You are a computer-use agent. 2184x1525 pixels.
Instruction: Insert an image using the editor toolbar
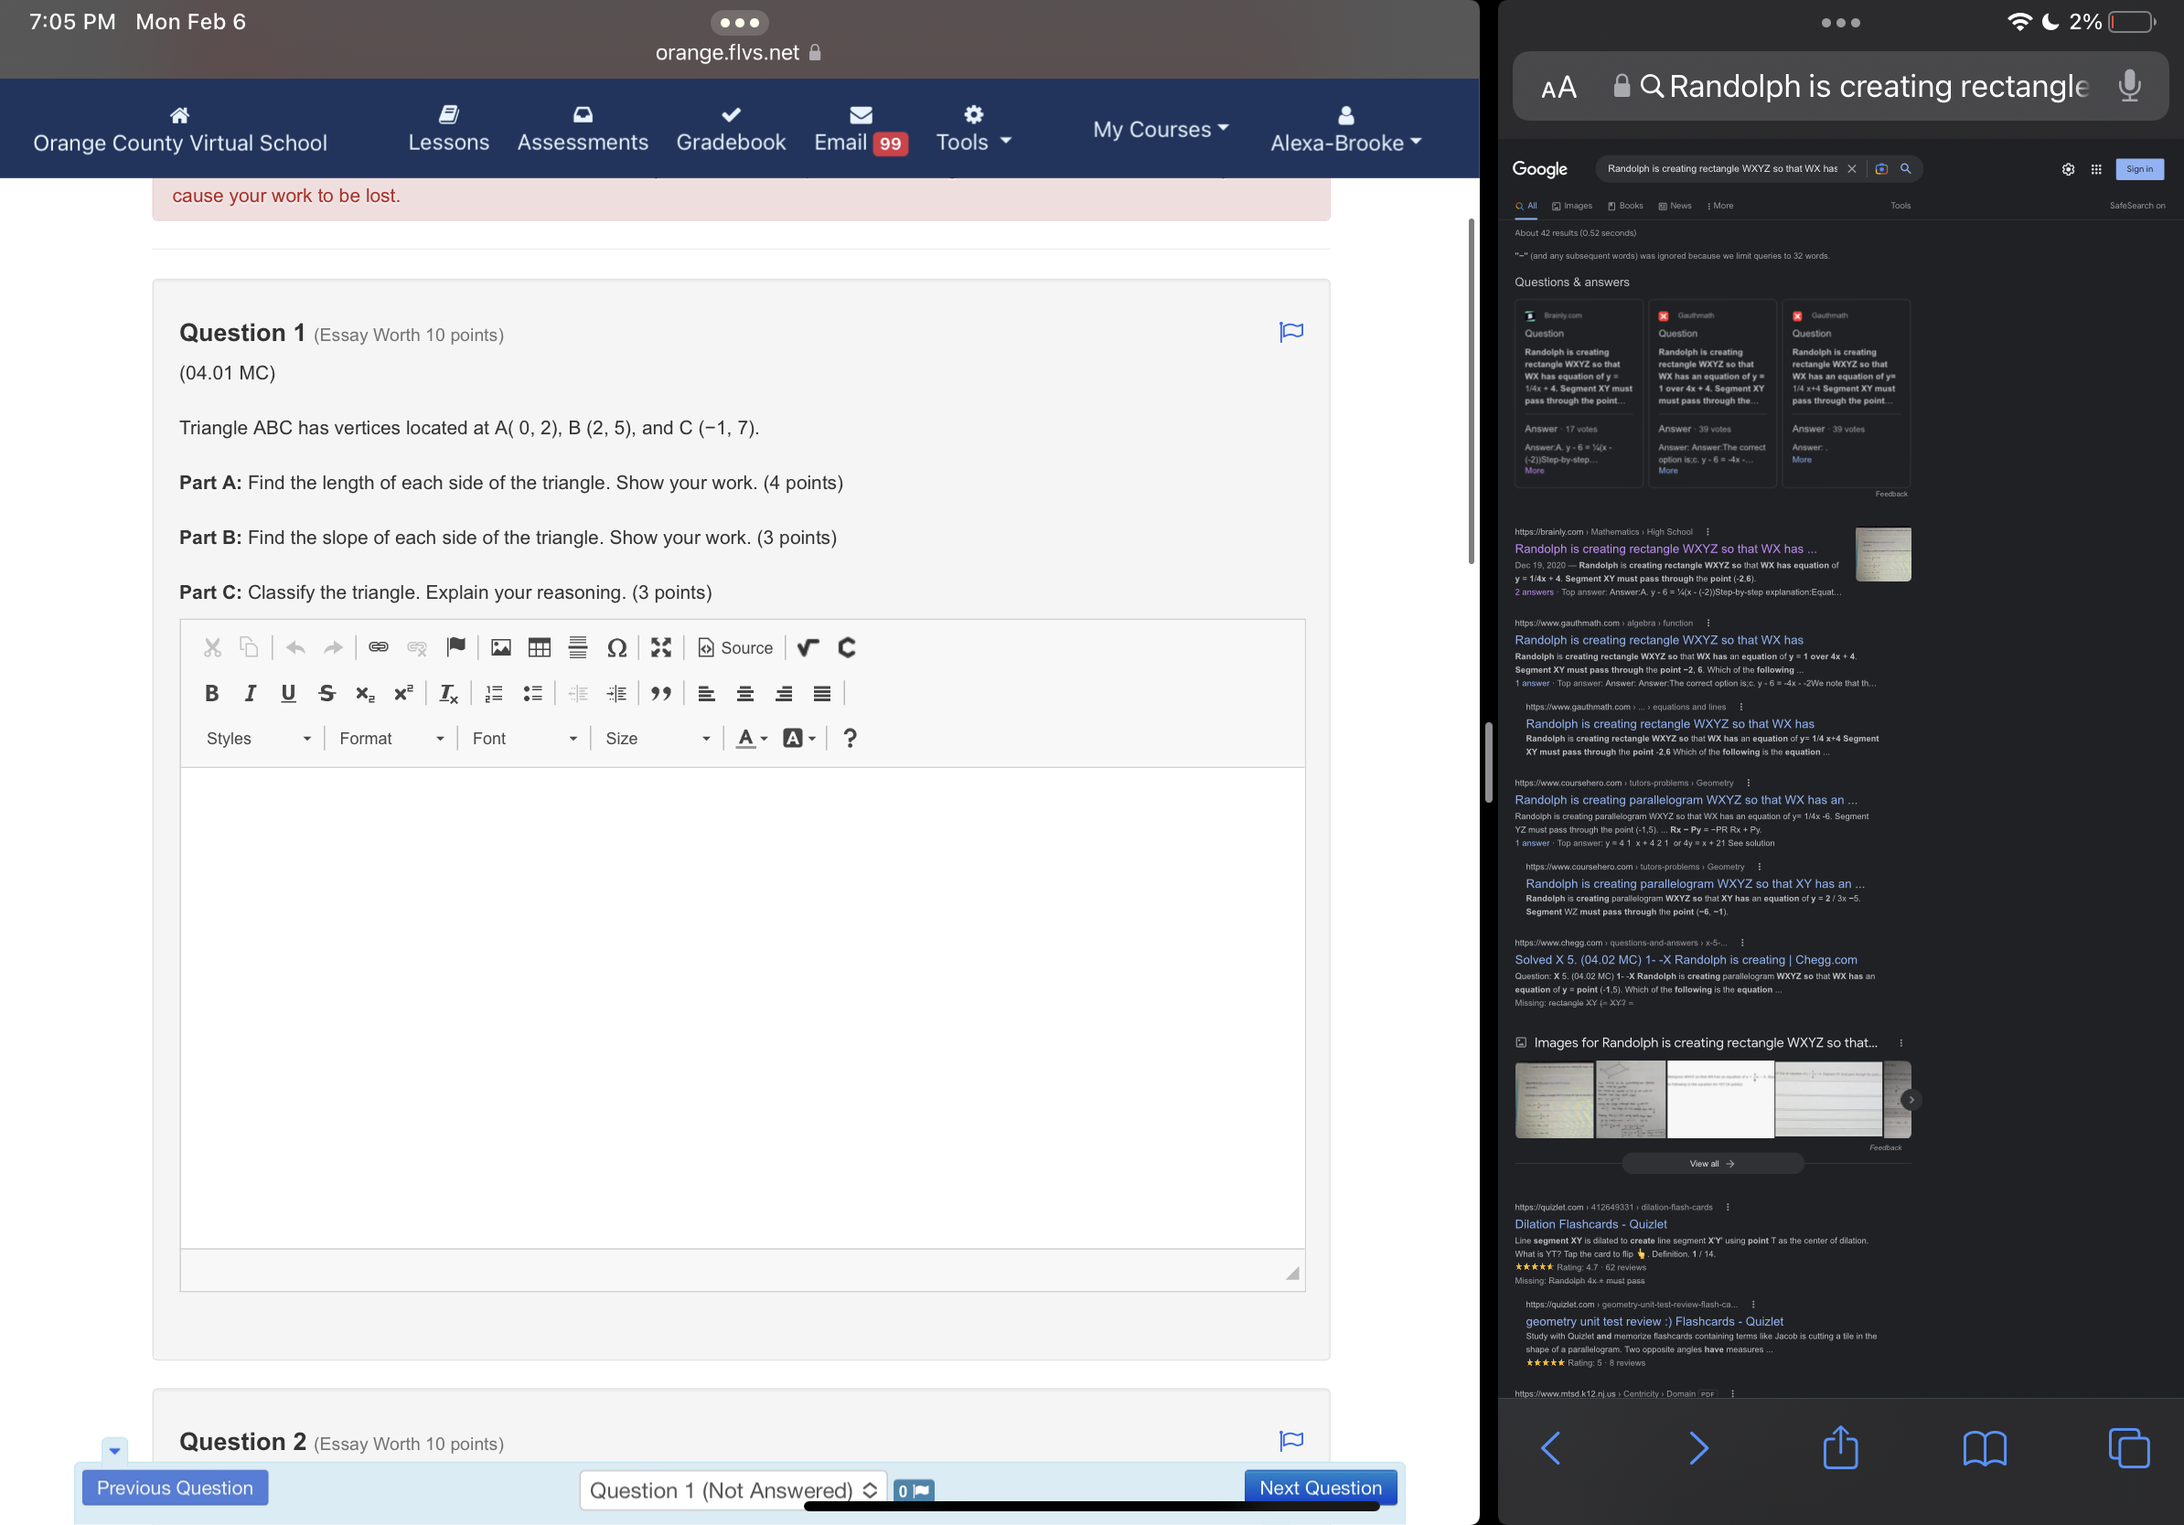tap(501, 647)
